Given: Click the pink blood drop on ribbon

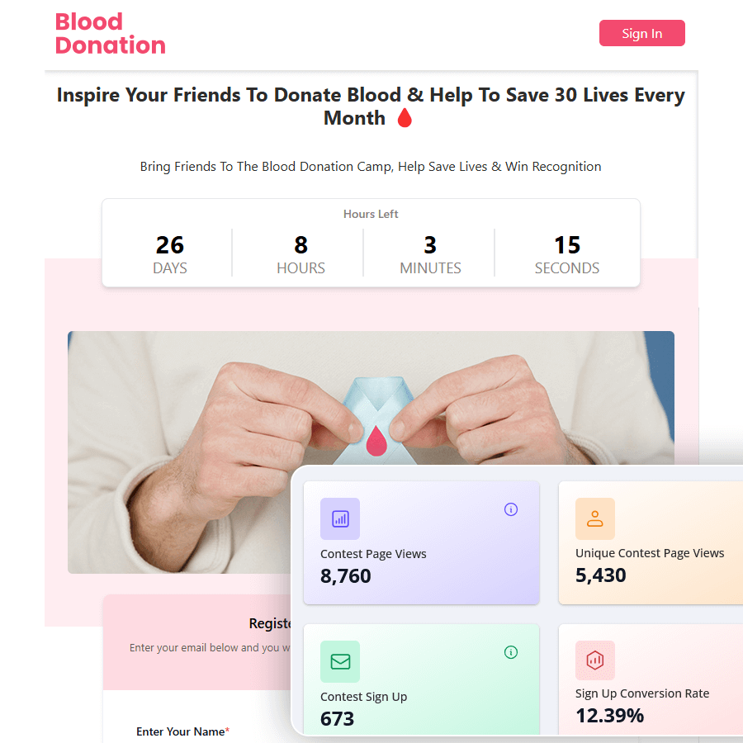Looking at the screenshot, I should tap(376, 441).
